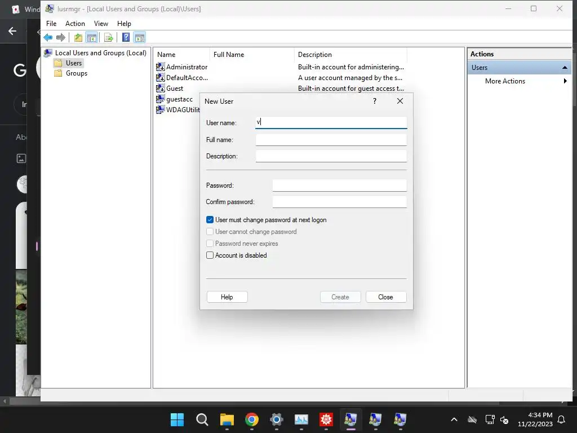Open the active lusrmgr taskbar icon

(350, 419)
